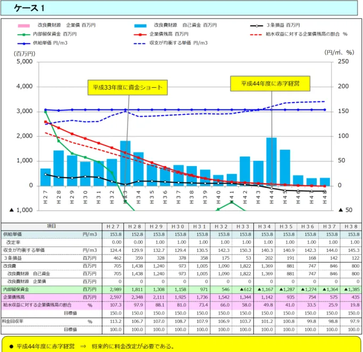Click the ケース 1 title heading

[29, 8]
